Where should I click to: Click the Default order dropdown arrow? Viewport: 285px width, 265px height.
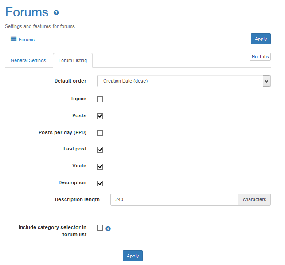266,81
